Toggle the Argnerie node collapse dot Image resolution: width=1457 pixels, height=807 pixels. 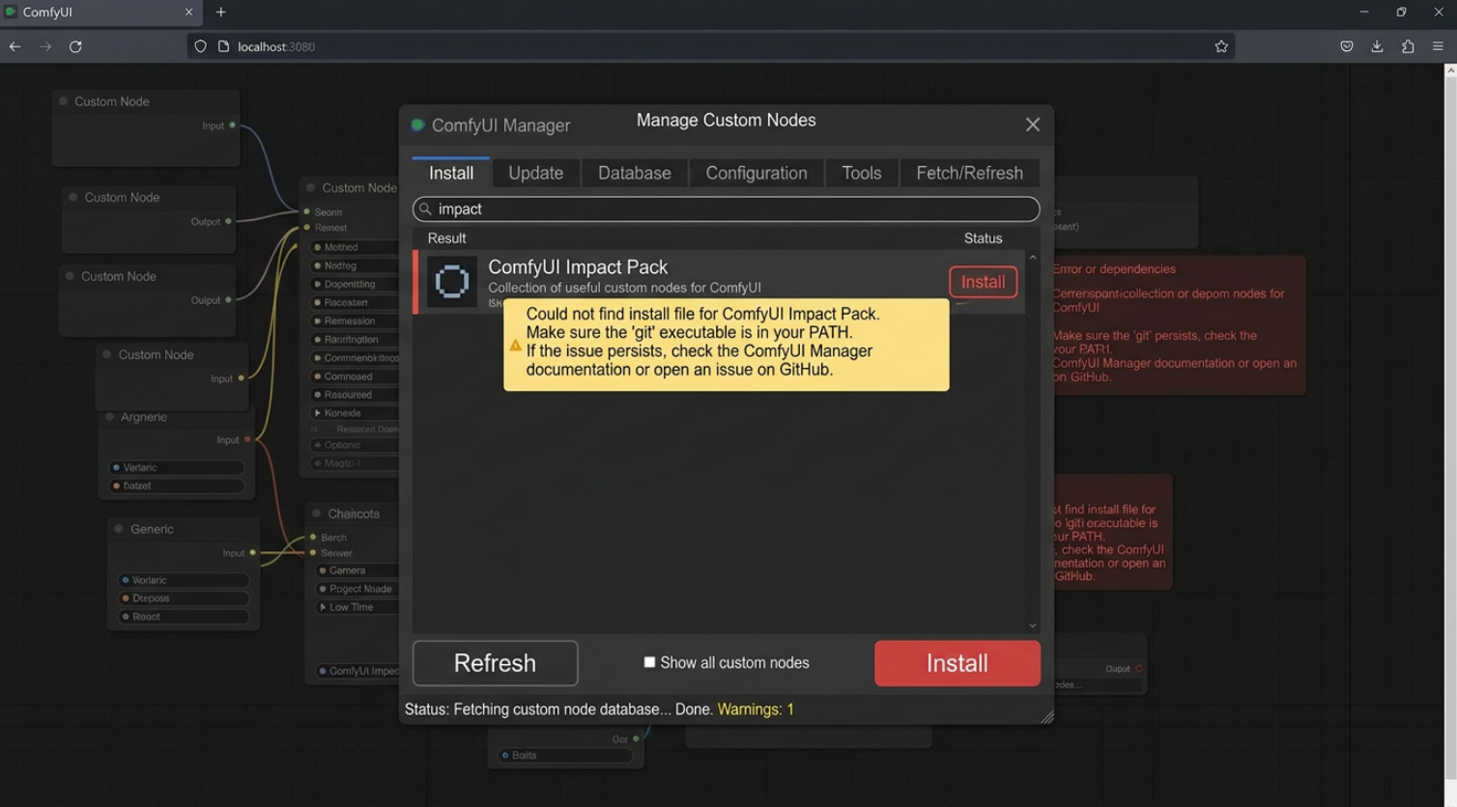pos(109,417)
